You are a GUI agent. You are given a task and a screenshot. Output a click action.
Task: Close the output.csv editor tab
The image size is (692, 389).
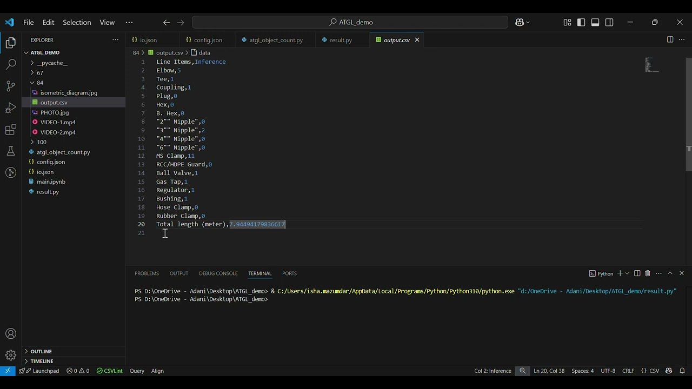pos(417,40)
